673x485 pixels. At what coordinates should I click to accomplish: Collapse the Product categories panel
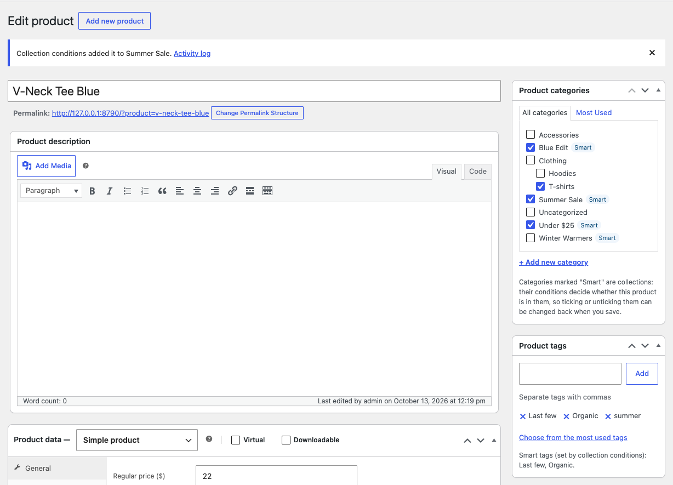pyautogui.click(x=658, y=90)
